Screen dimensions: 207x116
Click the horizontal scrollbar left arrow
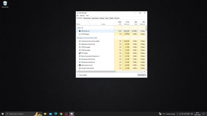pyautogui.click(x=77, y=72)
